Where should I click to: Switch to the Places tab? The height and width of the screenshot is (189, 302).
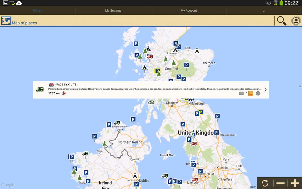coord(38,10)
